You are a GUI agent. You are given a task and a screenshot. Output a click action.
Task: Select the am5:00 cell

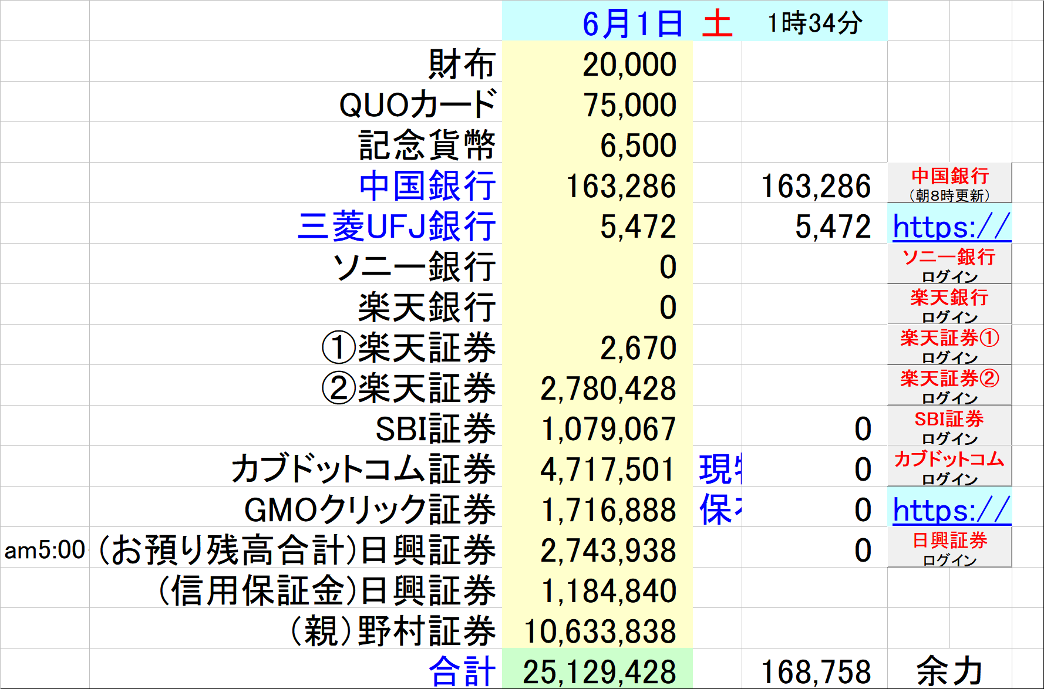pos(45,548)
